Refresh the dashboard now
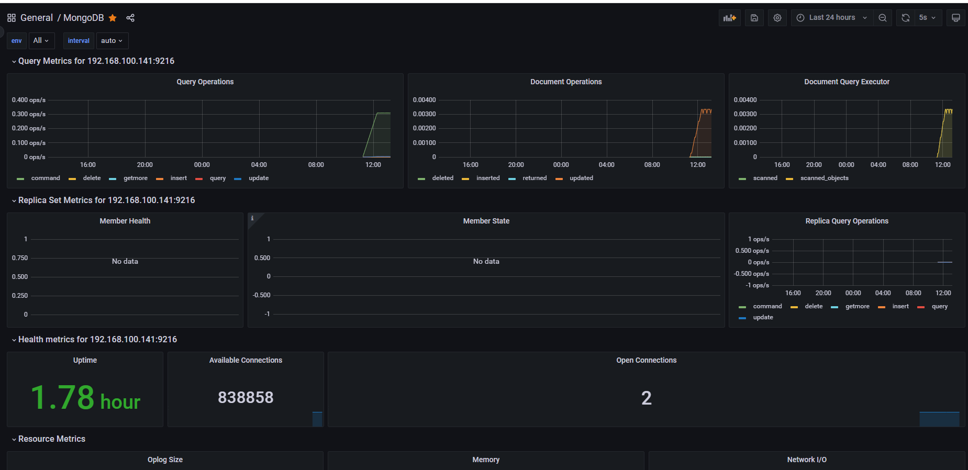 [x=906, y=18]
